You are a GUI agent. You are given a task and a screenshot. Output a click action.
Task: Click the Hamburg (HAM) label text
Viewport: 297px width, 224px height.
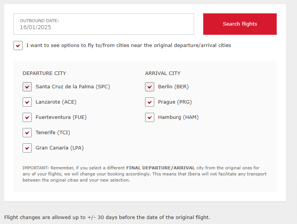(178, 117)
